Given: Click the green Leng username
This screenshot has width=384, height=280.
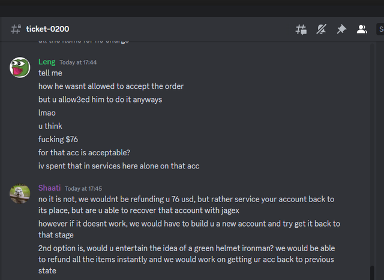Looking at the screenshot, I should 47,62.
